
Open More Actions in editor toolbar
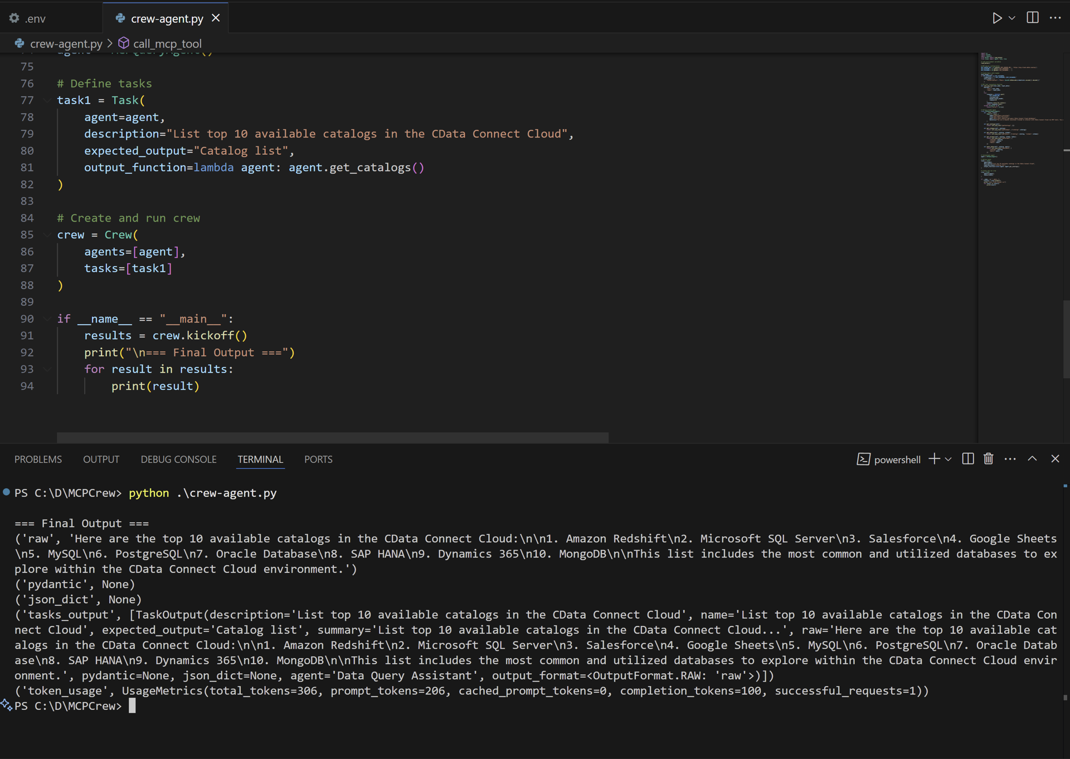tap(1056, 18)
